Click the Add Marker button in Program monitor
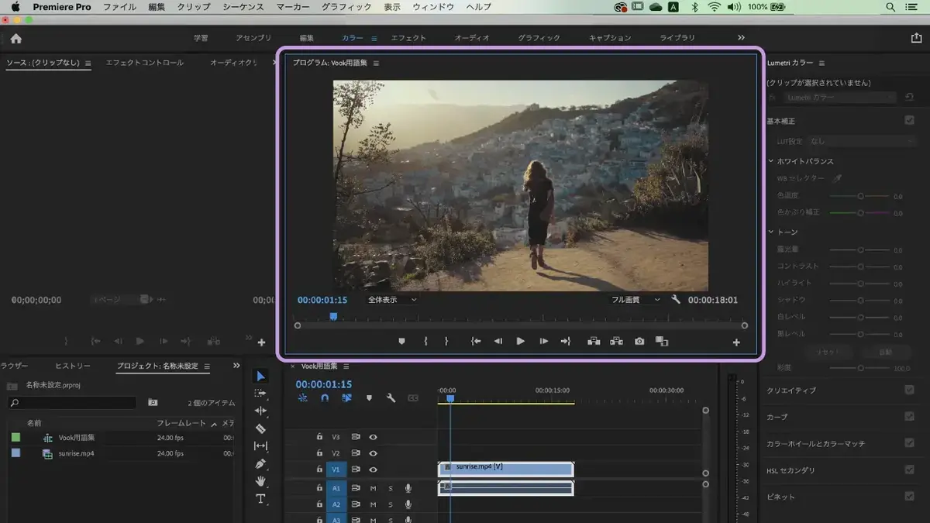930x523 pixels. [x=401, y=341]
